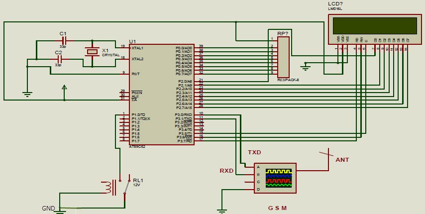Click the RP? reference label

[x=283, y=33]
